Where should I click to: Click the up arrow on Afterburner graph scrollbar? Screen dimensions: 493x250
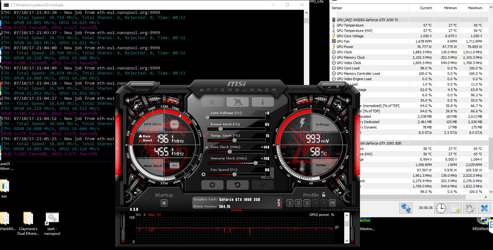[347, 216]
